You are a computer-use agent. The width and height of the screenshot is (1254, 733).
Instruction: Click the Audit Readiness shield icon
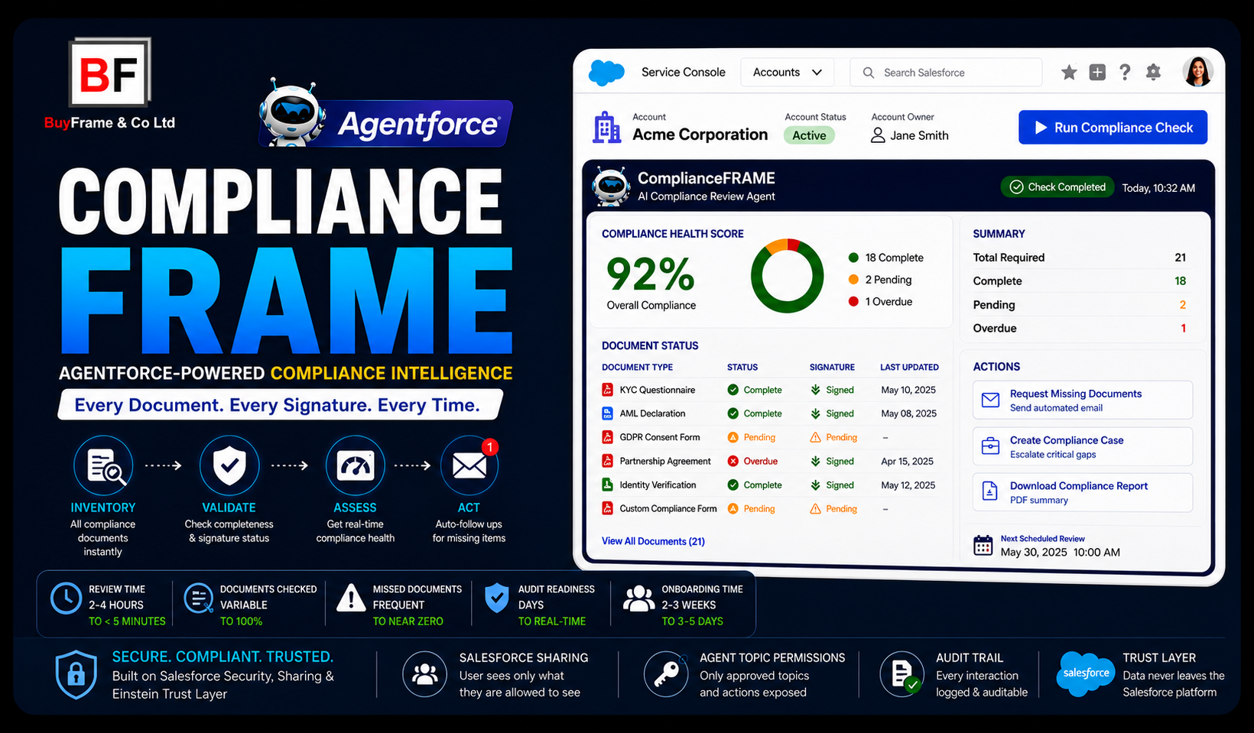(497, 598)
